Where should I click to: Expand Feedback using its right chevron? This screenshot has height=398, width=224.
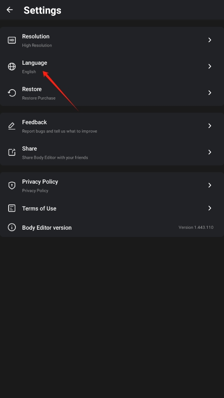tap(210, 126)
